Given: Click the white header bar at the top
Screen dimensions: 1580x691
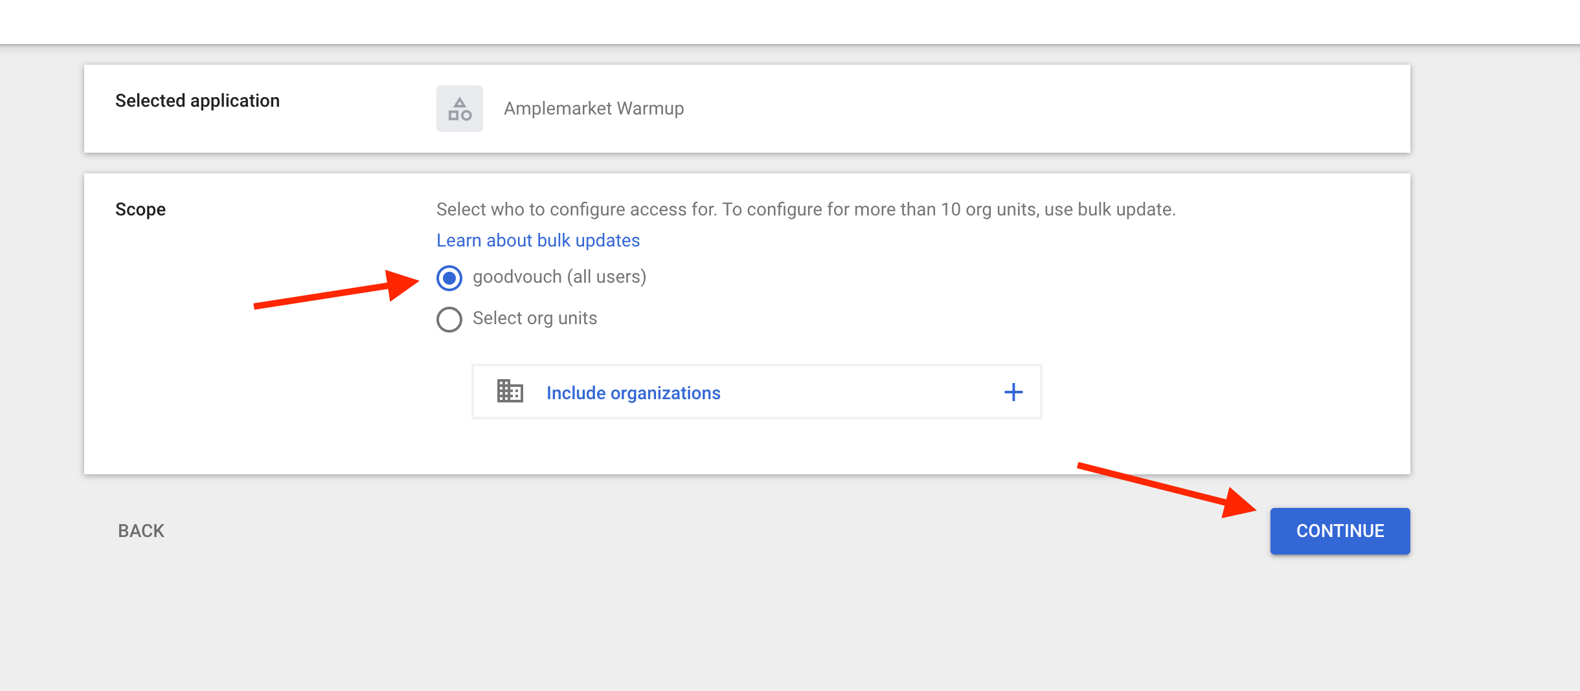Looking at the screenshot, I should pyautogui.click(x=790, y=22).
